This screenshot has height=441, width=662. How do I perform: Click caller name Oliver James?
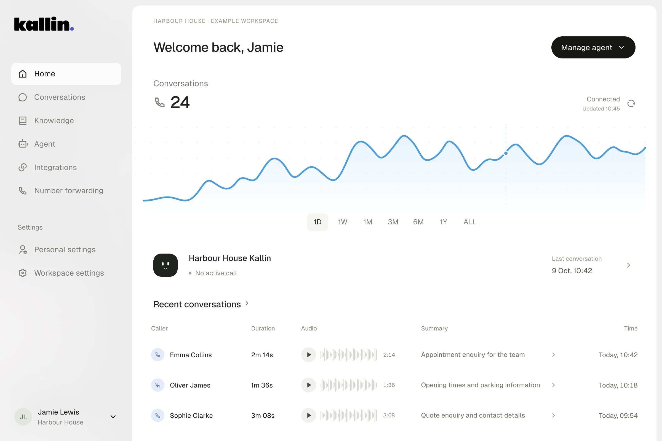pos(190,385)
